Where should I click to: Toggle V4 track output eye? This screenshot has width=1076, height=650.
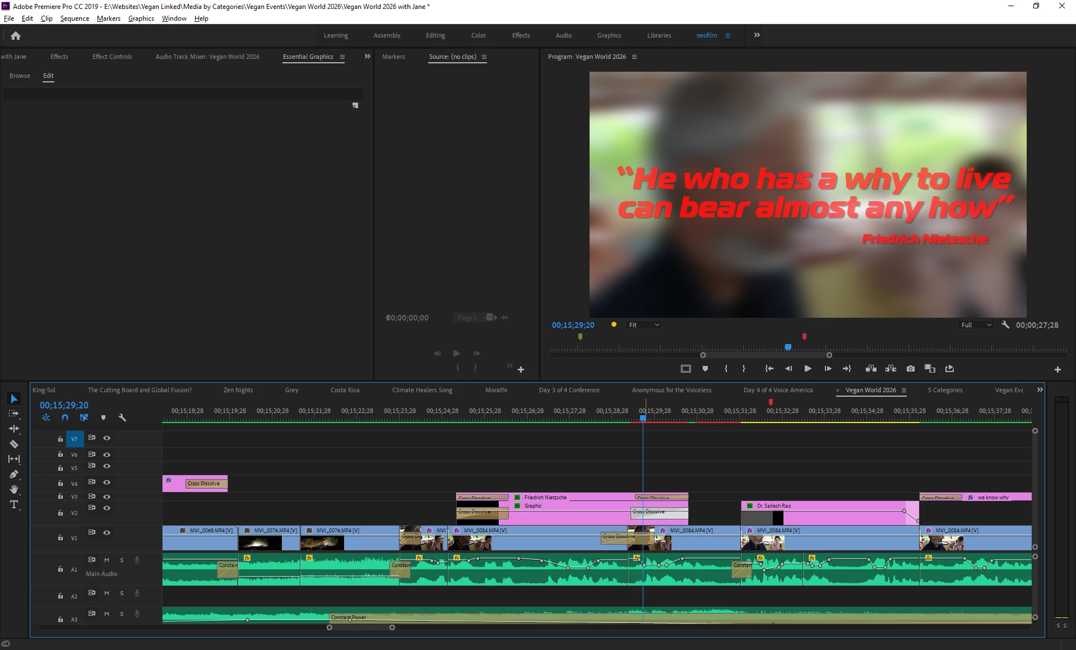[x=106, y=482]
